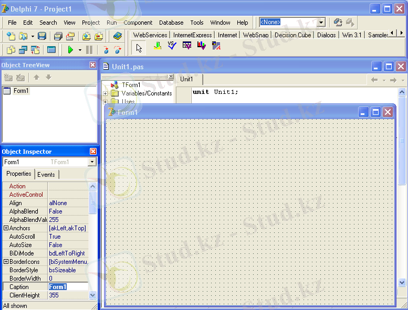The image size is (408, 310).
Task: Click the Pause program button
Action: pyautogui.click(x=89, y=49)
